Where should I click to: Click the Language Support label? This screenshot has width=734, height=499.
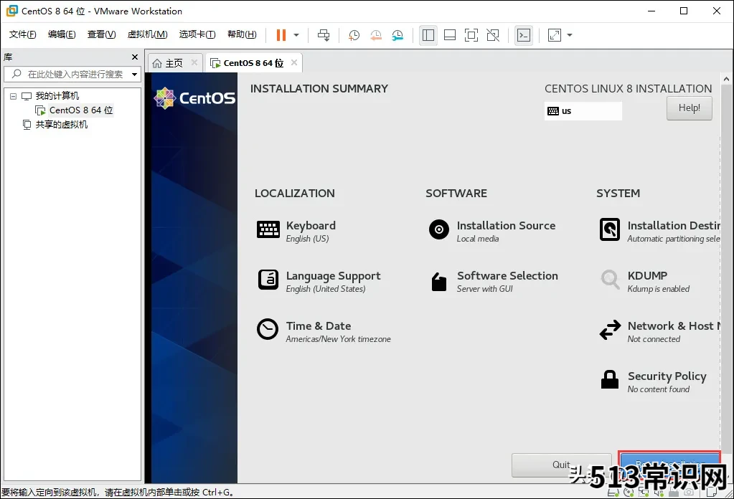[334, 276]
